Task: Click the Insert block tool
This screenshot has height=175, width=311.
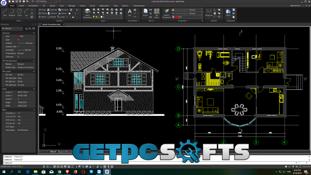Action: click(145, 12)
